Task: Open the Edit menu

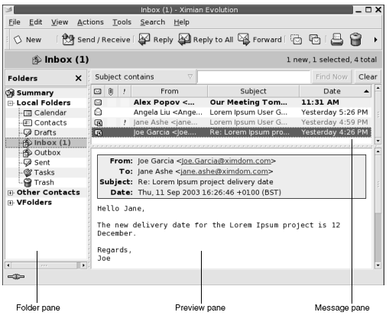Action: [x=35, y=22]
